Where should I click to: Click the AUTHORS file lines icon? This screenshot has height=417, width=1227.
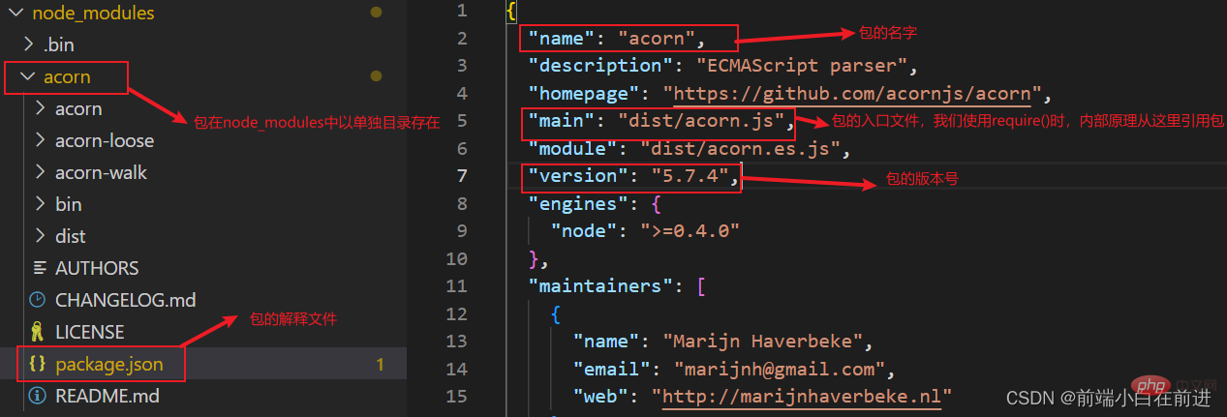[x=39, y=268]
